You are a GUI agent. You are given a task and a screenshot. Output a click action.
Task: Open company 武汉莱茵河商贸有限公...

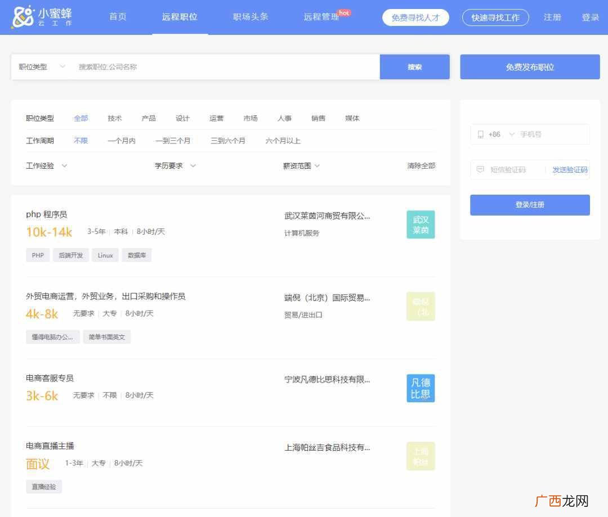pos(327,216)
